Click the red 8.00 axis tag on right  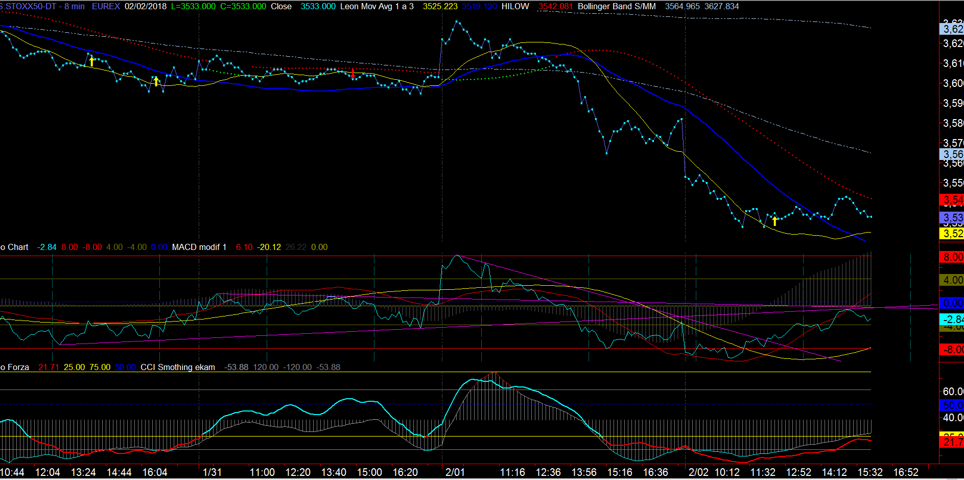(x=952, y=257)
